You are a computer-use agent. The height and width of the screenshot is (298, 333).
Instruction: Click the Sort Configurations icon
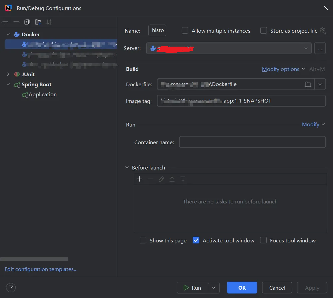pos(49,22)
